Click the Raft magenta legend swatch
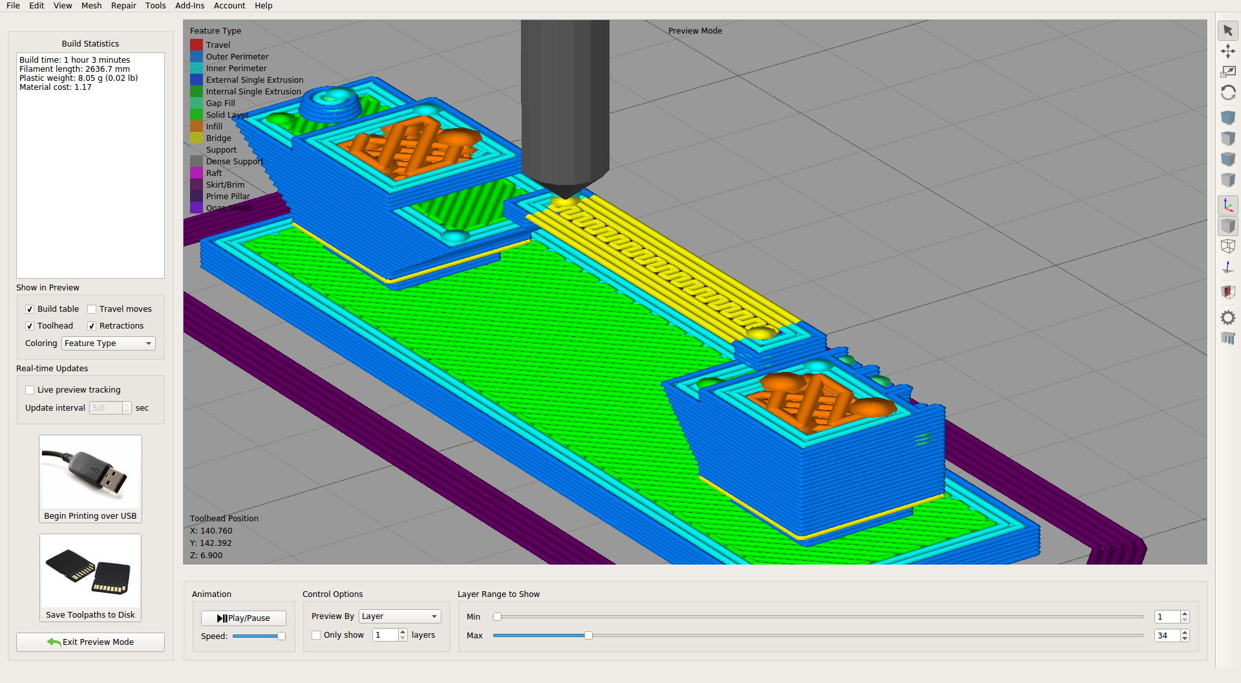1241x683 pixels. [196, 173]
